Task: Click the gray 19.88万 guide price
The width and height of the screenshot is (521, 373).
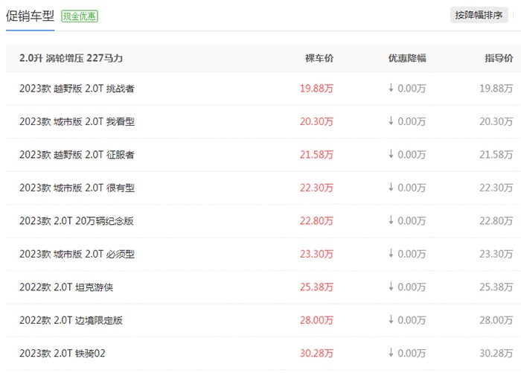Action: point(496,89)
